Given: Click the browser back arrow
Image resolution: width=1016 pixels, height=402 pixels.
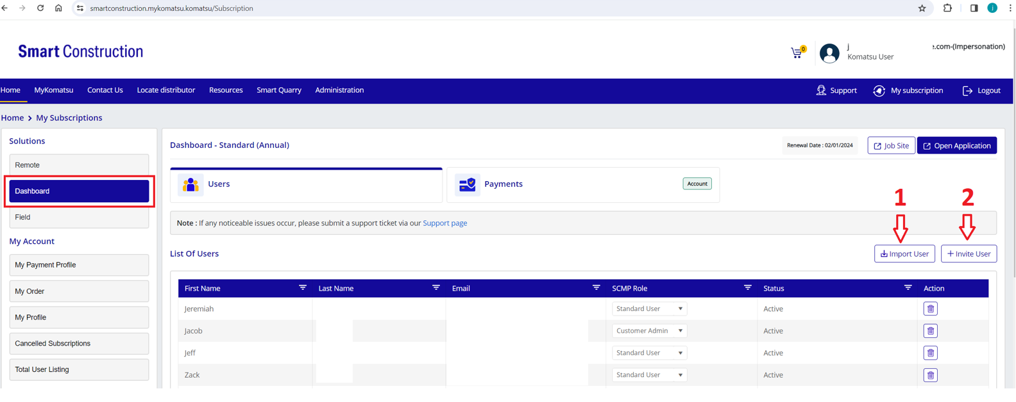Looking at the screenshot, I should 5,8.
